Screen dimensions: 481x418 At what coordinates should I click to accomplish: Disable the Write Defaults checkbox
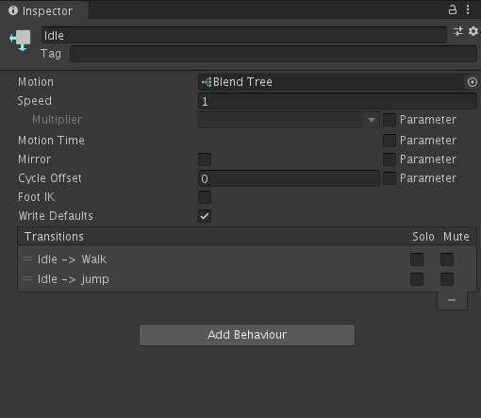point(205,216)
